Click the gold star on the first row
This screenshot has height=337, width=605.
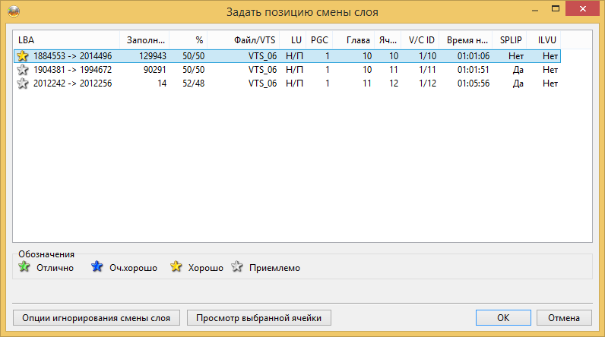[x=23, y=56]
